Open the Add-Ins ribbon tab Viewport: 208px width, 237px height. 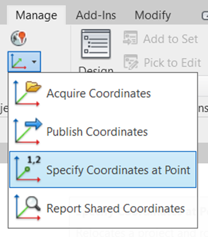click(96, 15)
